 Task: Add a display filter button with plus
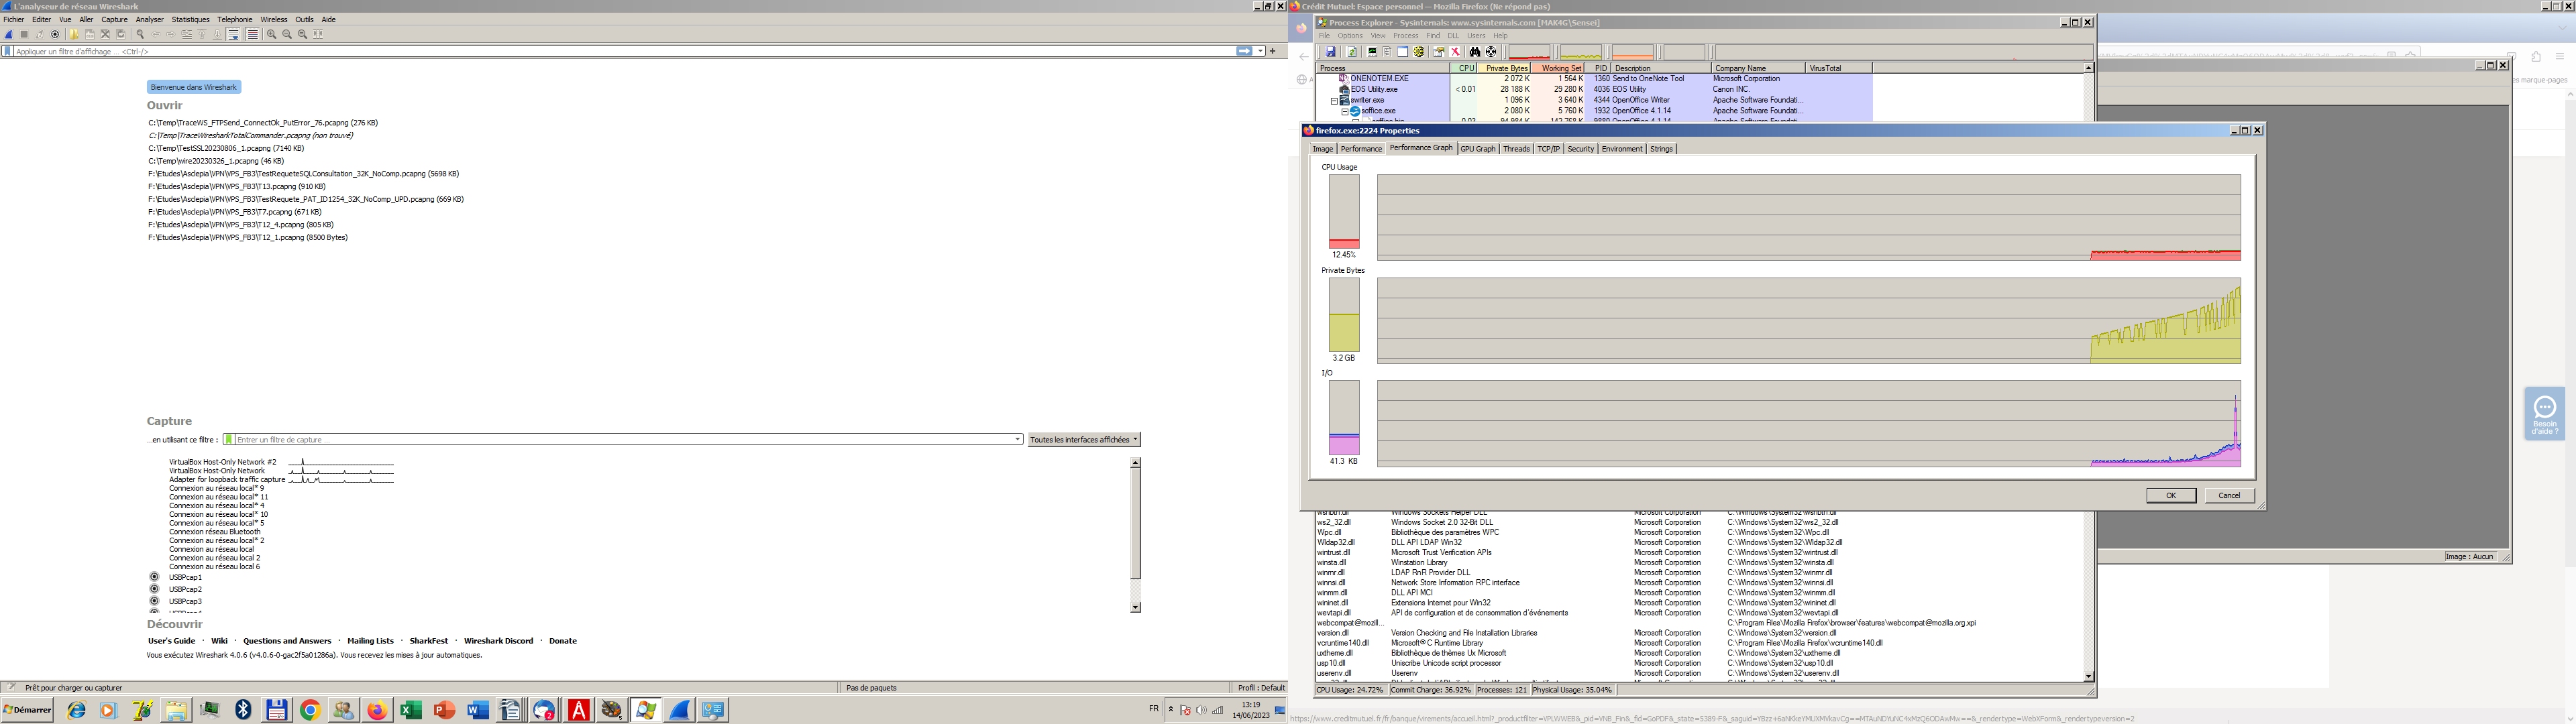(1273, 51)
